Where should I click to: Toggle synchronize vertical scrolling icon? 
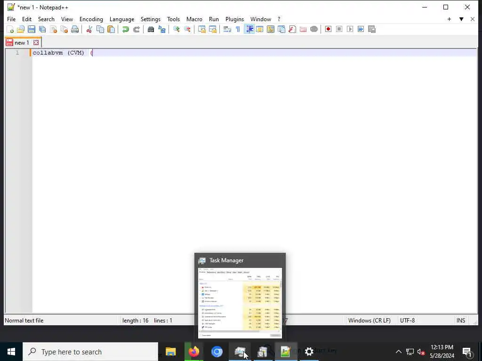tap(201, 29)
